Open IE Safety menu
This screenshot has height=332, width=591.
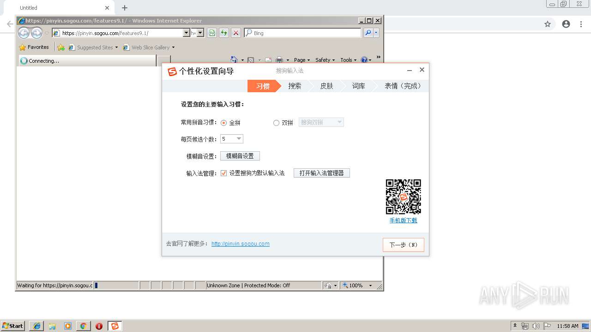(326, 60)
